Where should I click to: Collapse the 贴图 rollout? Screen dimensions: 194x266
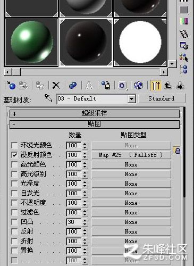coord(95,124)
